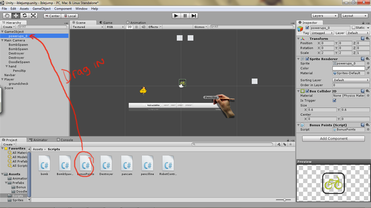Select the Rotate tool in the toolbar

click(25, 16)
